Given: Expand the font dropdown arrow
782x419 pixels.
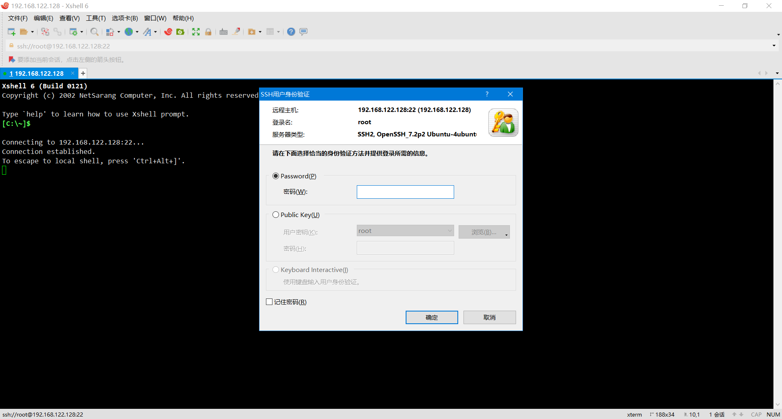Looking at the screenshot, I should coord(156,32).
